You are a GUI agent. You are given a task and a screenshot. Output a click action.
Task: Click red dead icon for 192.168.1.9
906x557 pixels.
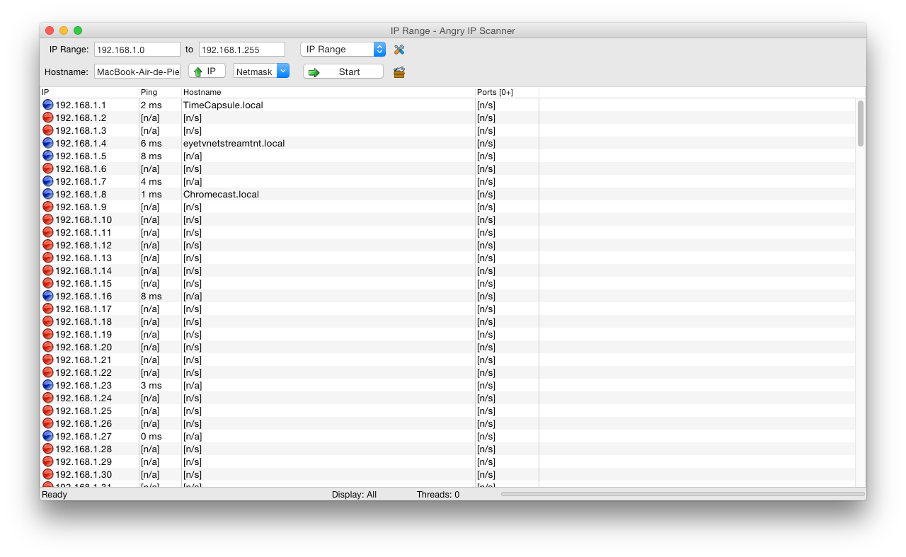point(48,207)
